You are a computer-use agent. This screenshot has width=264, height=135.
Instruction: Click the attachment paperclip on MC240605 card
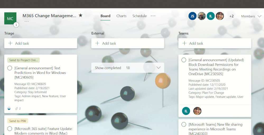click(x=16, y=109)
